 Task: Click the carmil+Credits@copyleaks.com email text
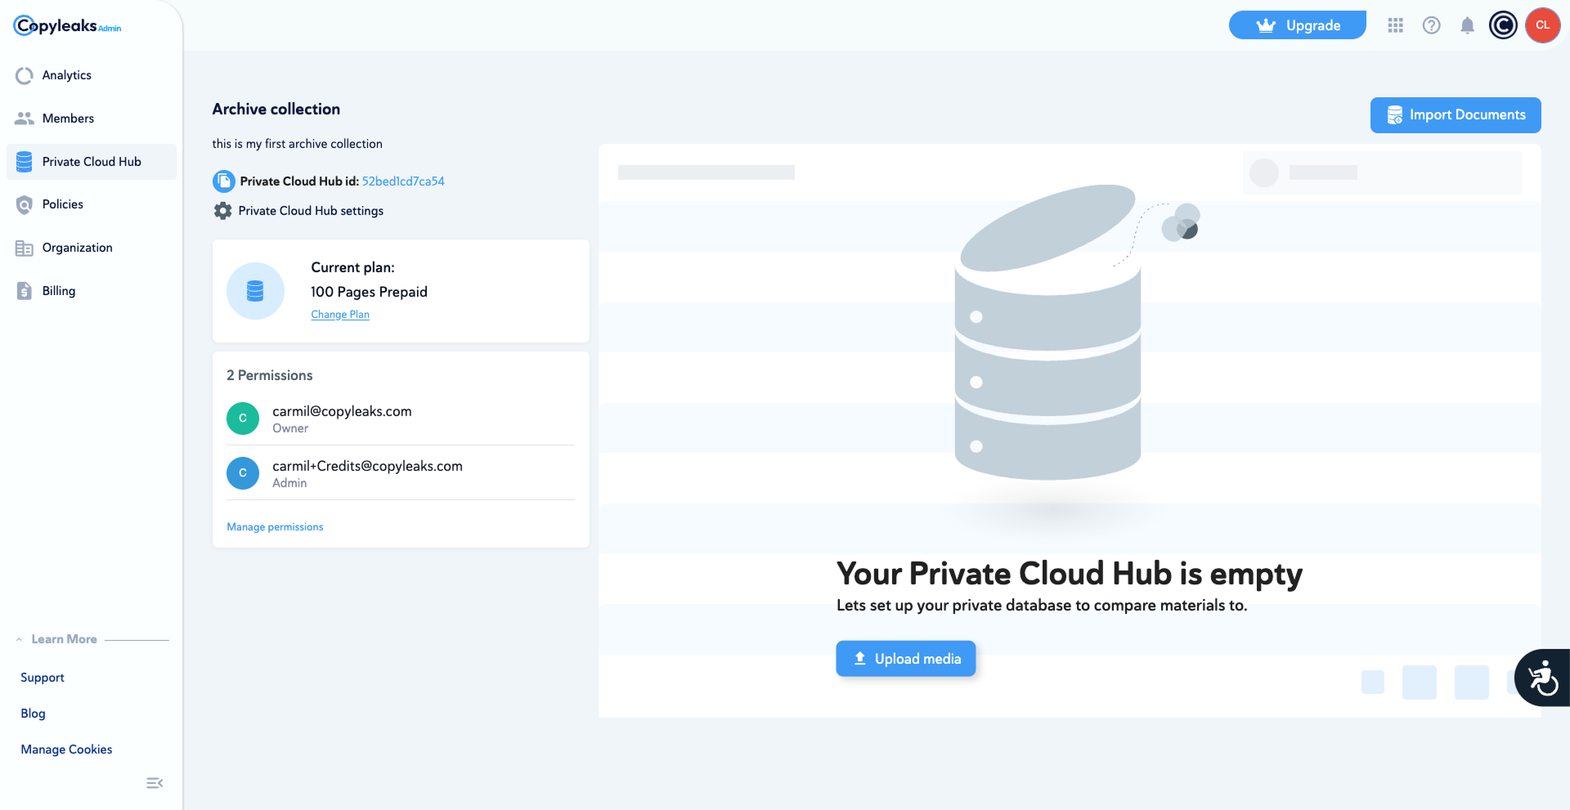tap(367, 466)
